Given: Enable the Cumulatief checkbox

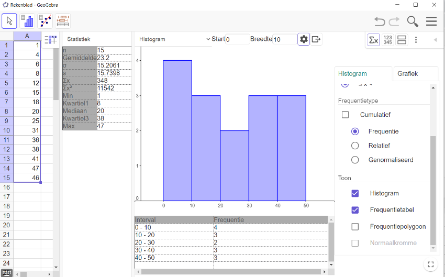Looking at the screenshot, I should [345, 115].
